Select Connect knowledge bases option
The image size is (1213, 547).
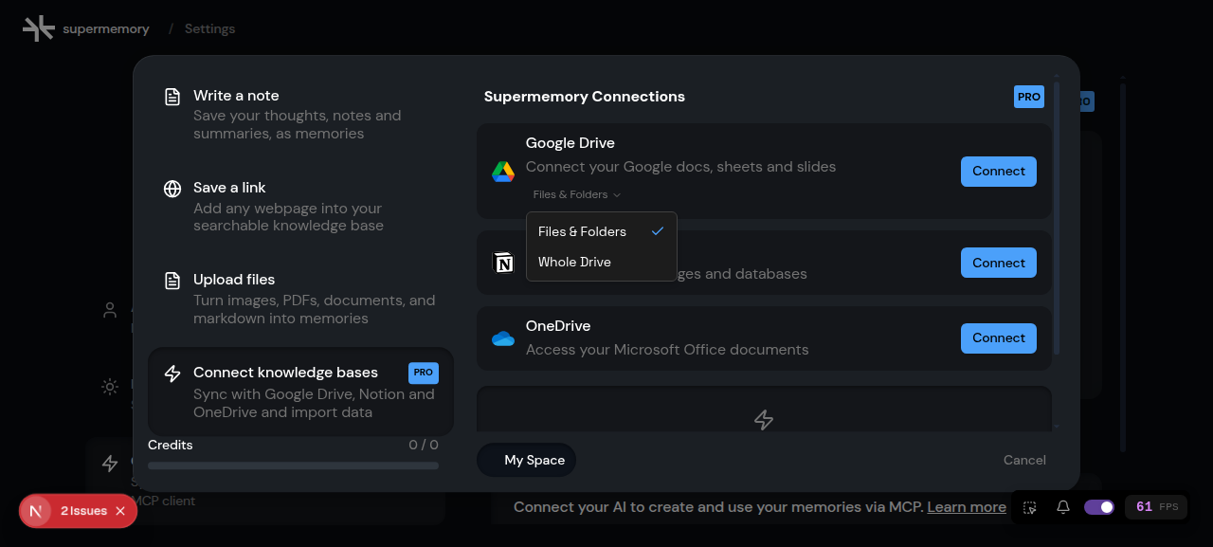pos(300,392)
